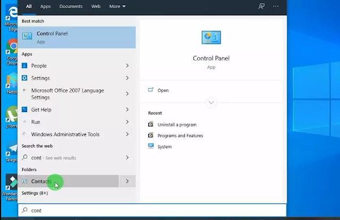The width and height of the screenshot is (340, 220).
Task: Expand the Settings result arrow
Action: coord(127,78)
